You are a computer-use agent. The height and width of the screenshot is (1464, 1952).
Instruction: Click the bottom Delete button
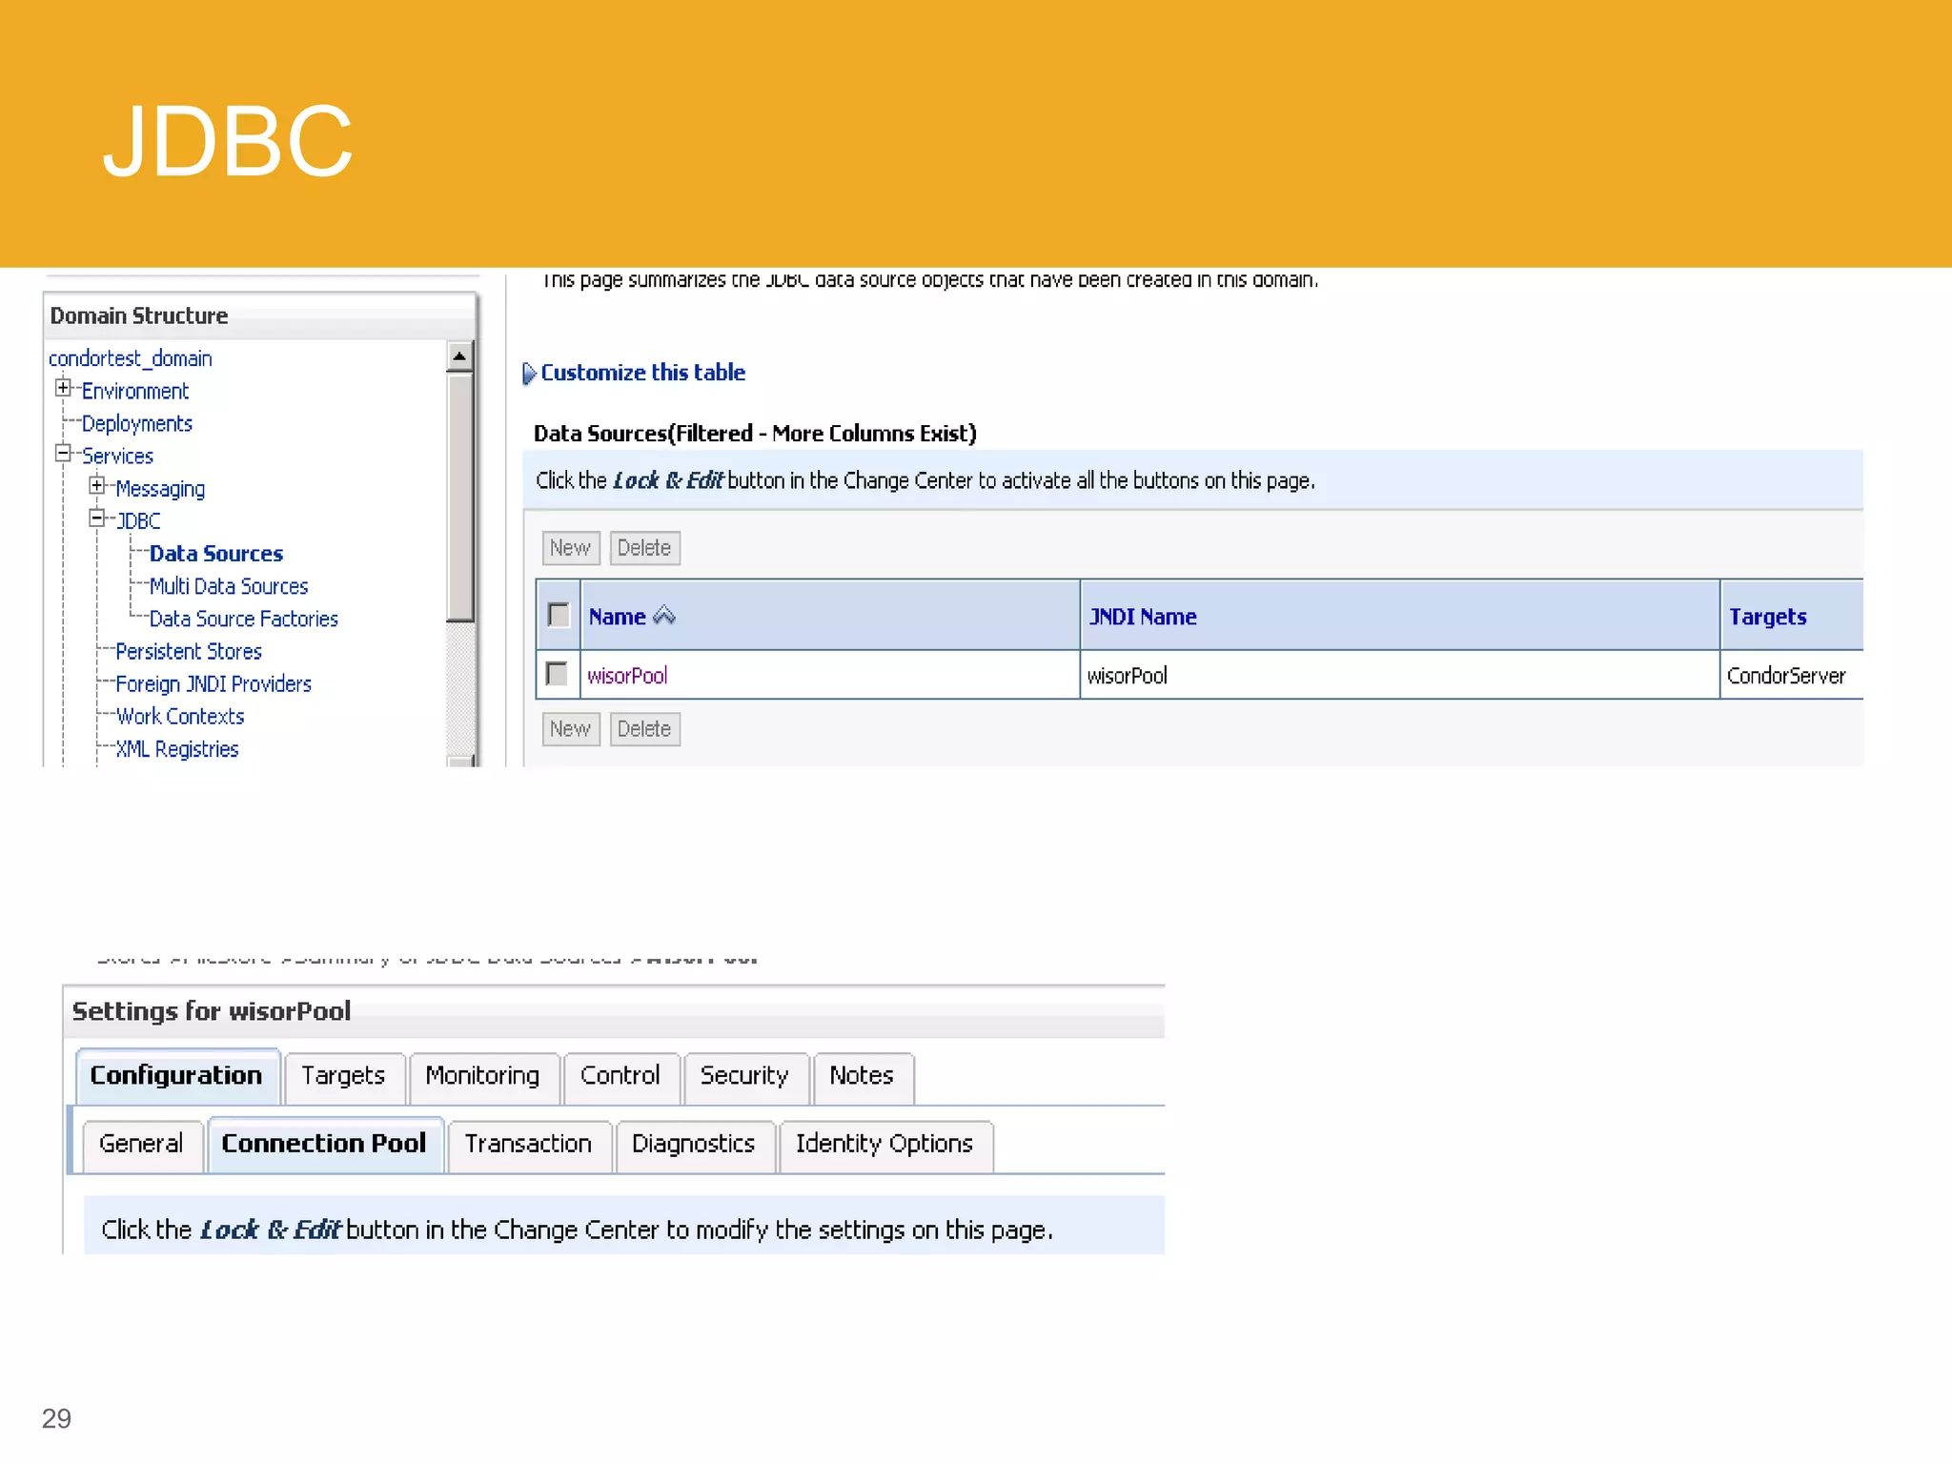point(645,729)
